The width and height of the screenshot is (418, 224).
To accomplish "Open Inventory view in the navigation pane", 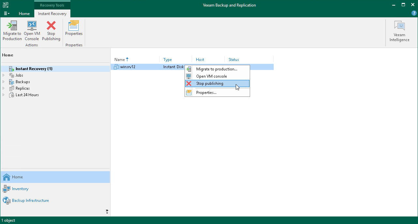I will (21, 188).
